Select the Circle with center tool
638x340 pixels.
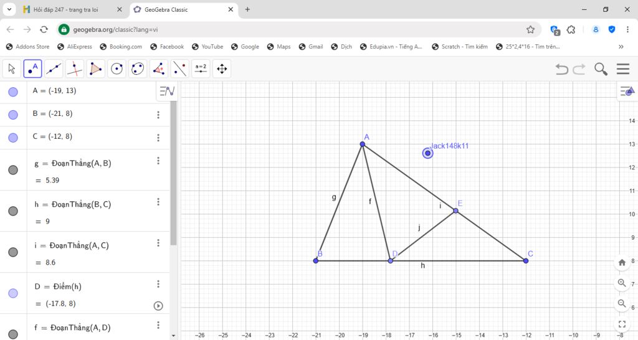(117, 68)
